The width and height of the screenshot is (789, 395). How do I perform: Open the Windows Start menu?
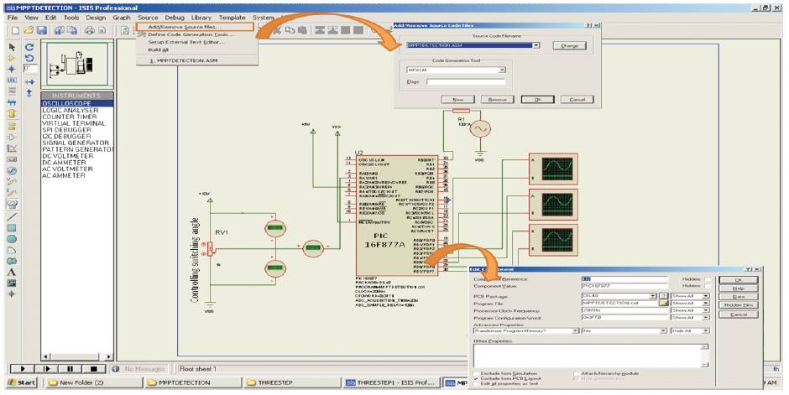tap(22, 382)
